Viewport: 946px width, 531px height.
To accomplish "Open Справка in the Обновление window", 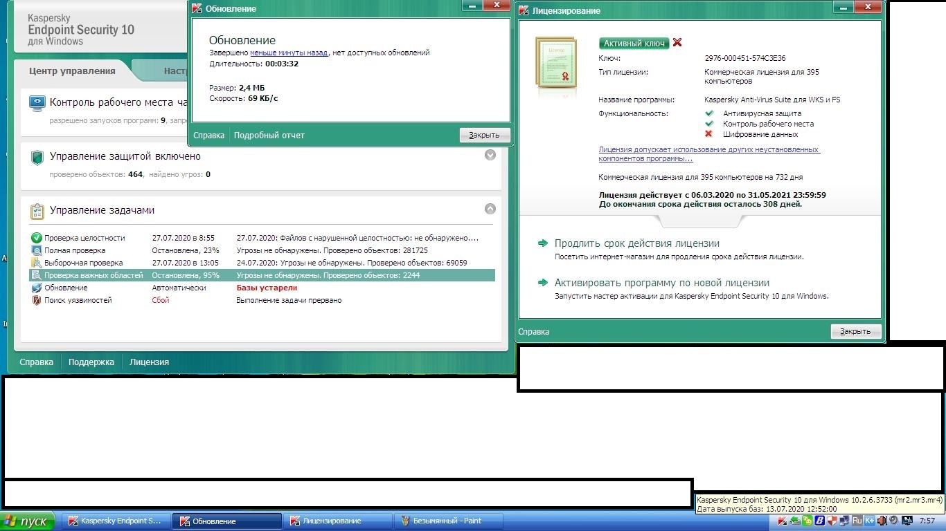I will (208, 135).
